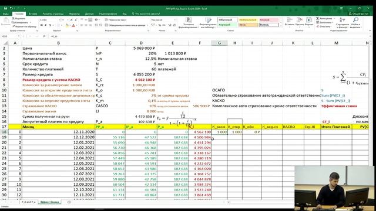Select the 'P_d and P_a' sheet tab

pyautogui.click(x=29, y=202)
